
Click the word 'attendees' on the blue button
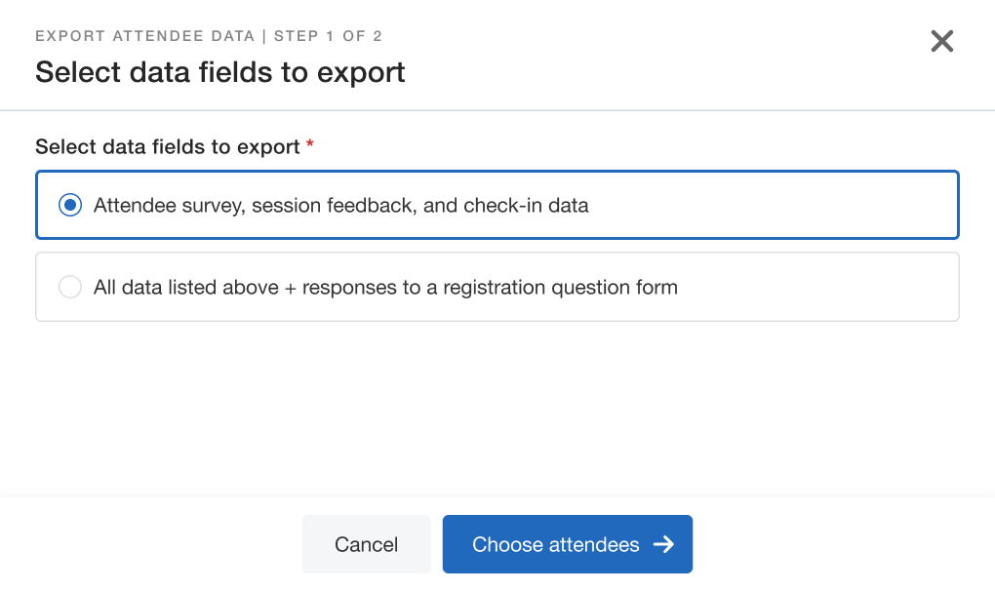(x=594, y=544)
